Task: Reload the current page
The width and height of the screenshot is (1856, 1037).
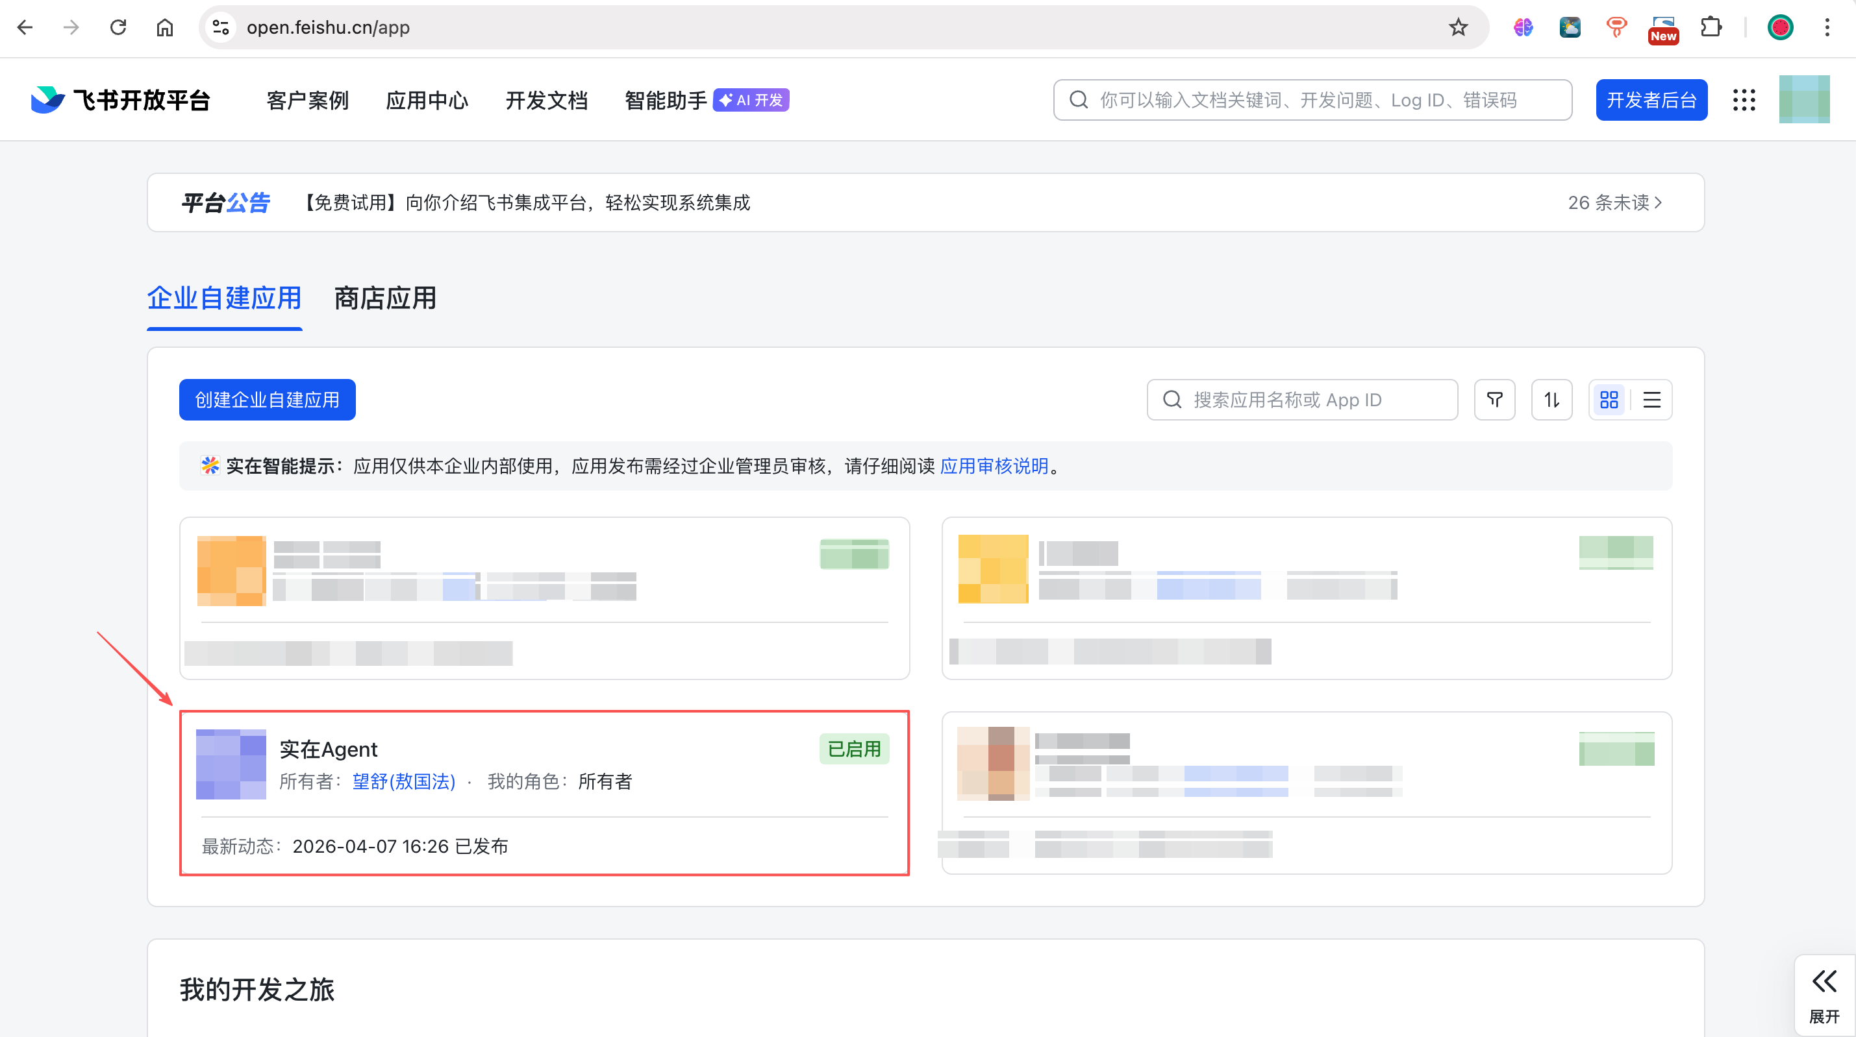Action: 118,27
